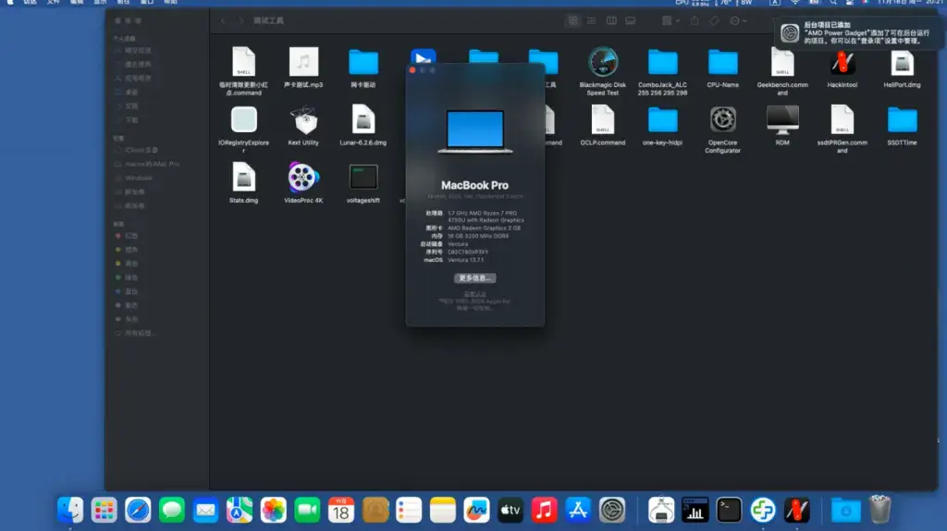Open Launchpad from the Dock
947x531 pixels.
tap(104, 511)
